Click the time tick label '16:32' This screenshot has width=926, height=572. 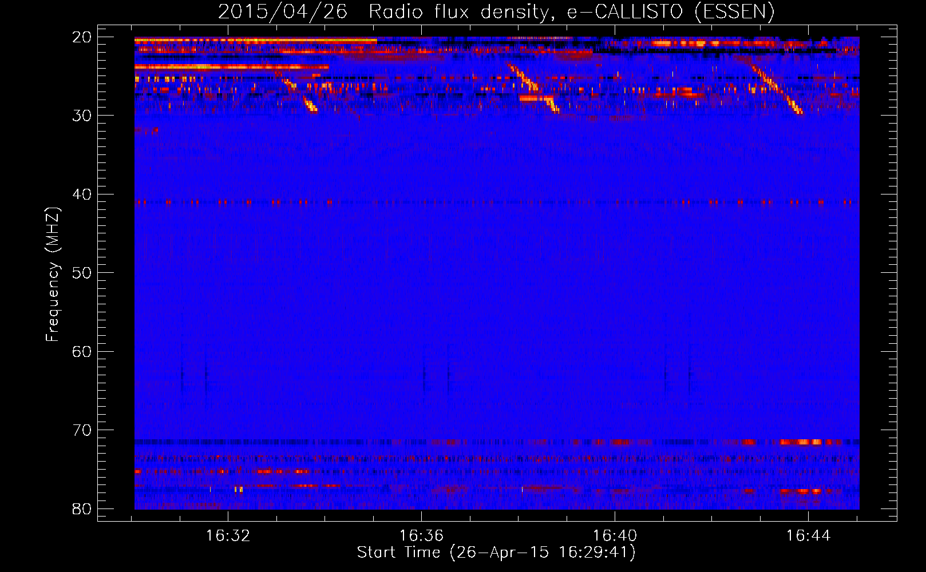click(228, 536)
